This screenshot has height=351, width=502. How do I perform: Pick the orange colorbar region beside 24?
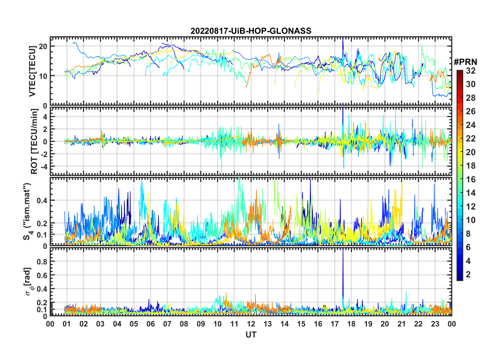click(x=460, y=125)
